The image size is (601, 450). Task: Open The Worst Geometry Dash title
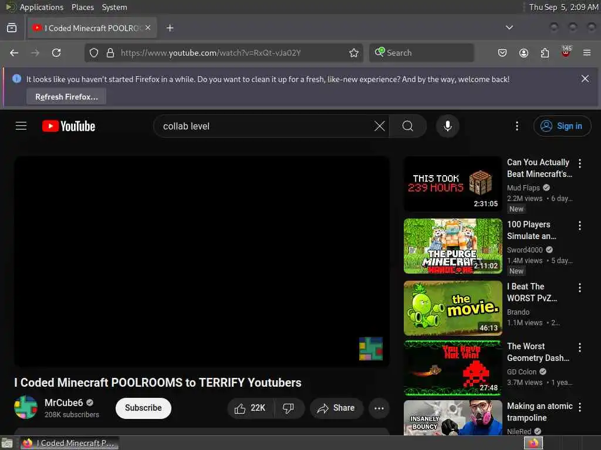click(x=538, y=352)
